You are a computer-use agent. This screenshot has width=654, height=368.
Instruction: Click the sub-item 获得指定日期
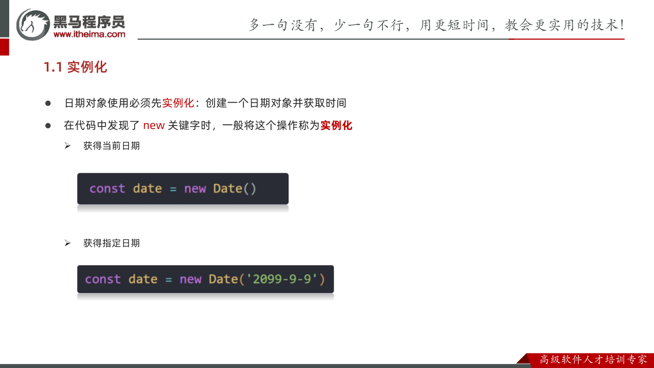tap(111, 243)
